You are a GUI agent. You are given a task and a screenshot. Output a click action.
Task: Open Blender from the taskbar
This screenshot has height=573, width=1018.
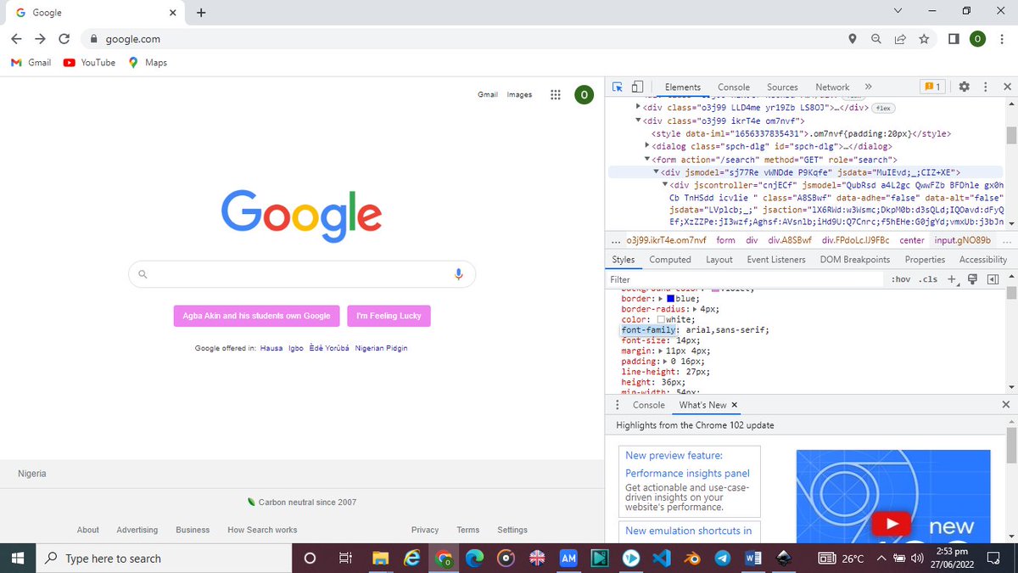pyautogui.click(x=692, y=558)
